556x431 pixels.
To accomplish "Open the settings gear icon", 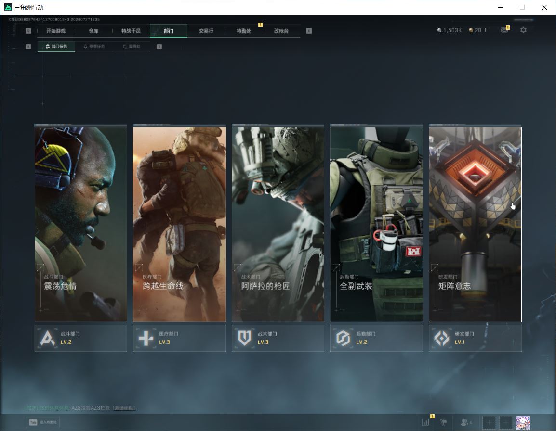I will [x=523, y=30].
